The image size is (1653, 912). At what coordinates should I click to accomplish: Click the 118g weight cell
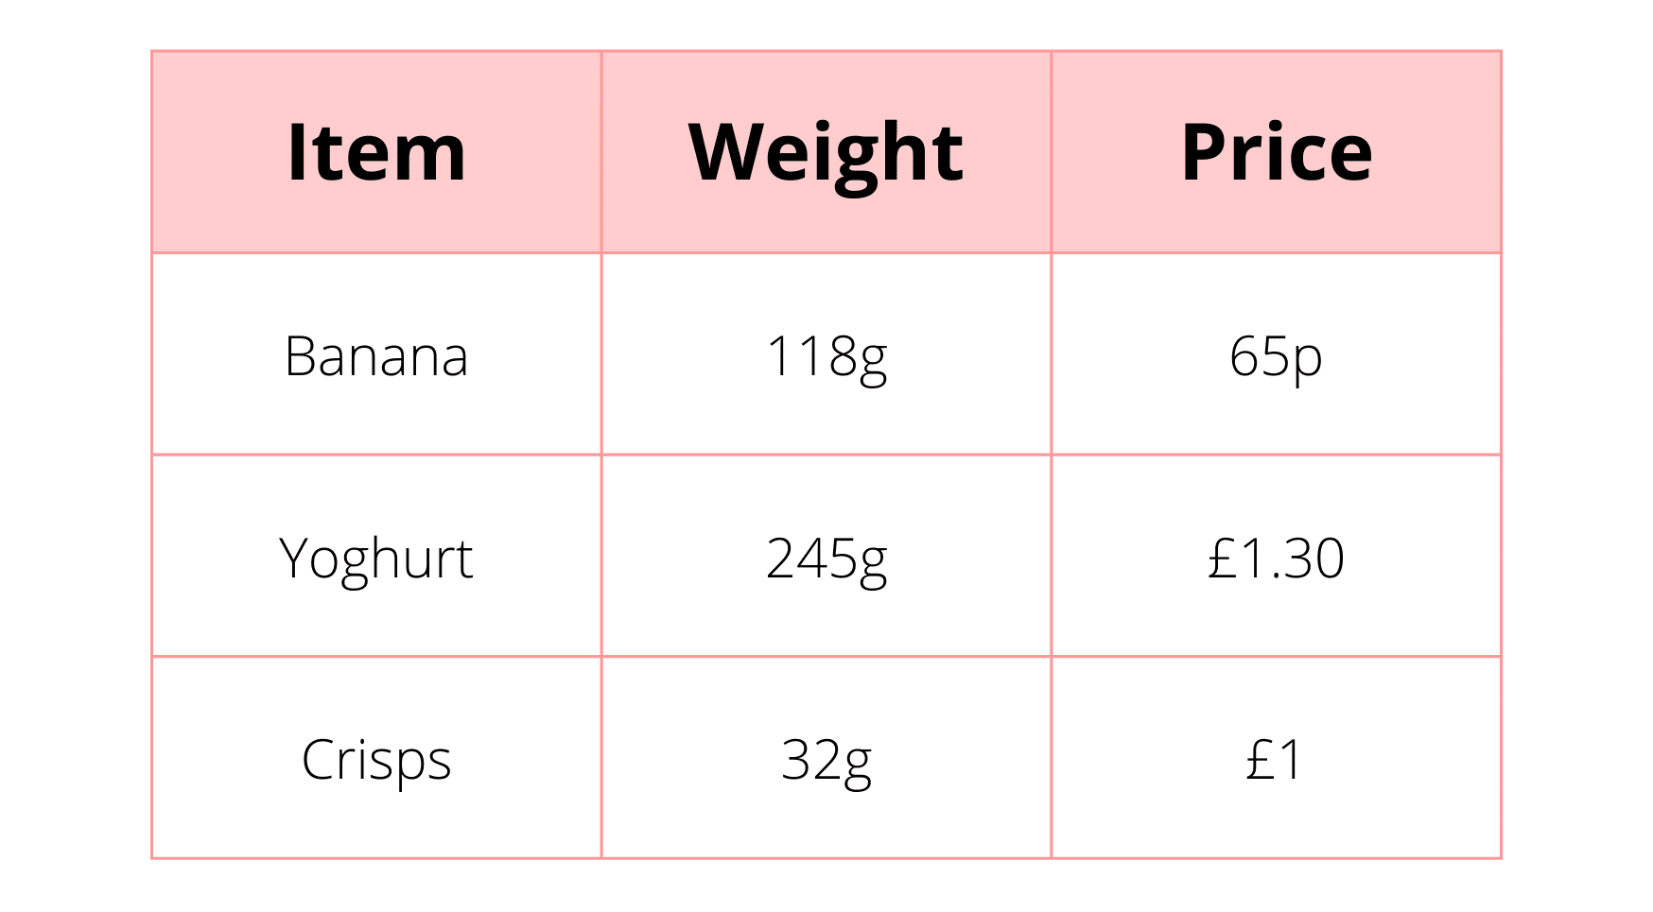tap(826, 356)
